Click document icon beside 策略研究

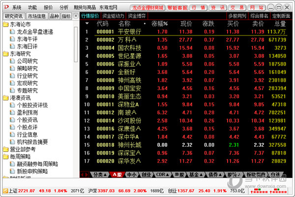click(12, 68)
